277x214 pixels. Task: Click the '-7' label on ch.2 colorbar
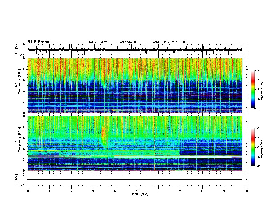click(258, 166)
